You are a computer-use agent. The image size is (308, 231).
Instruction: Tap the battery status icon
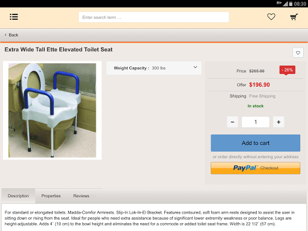291,4
